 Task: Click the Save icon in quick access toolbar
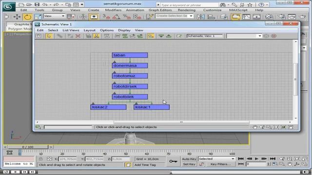tap(37, 4)
